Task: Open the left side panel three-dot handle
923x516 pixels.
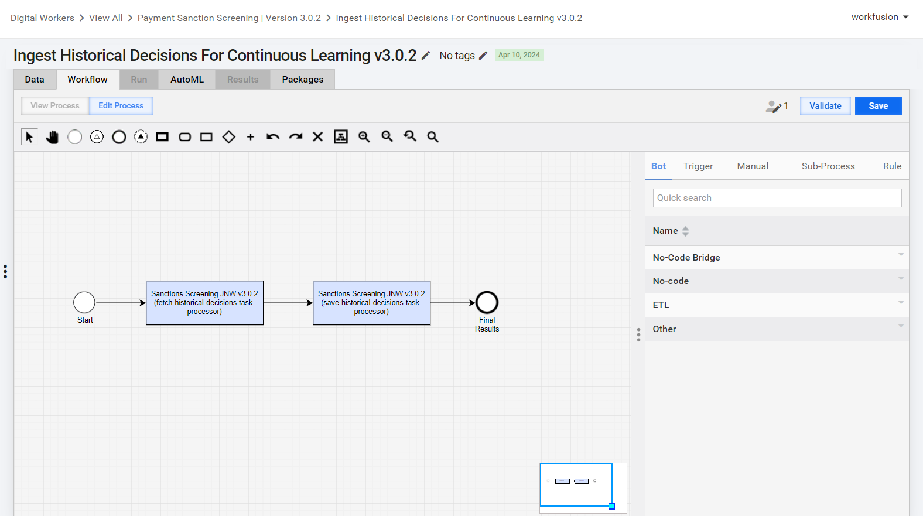Action: tap(5, 271)
